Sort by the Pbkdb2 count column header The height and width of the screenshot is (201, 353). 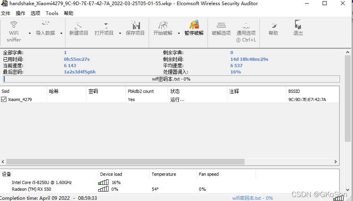click(147, 91)
